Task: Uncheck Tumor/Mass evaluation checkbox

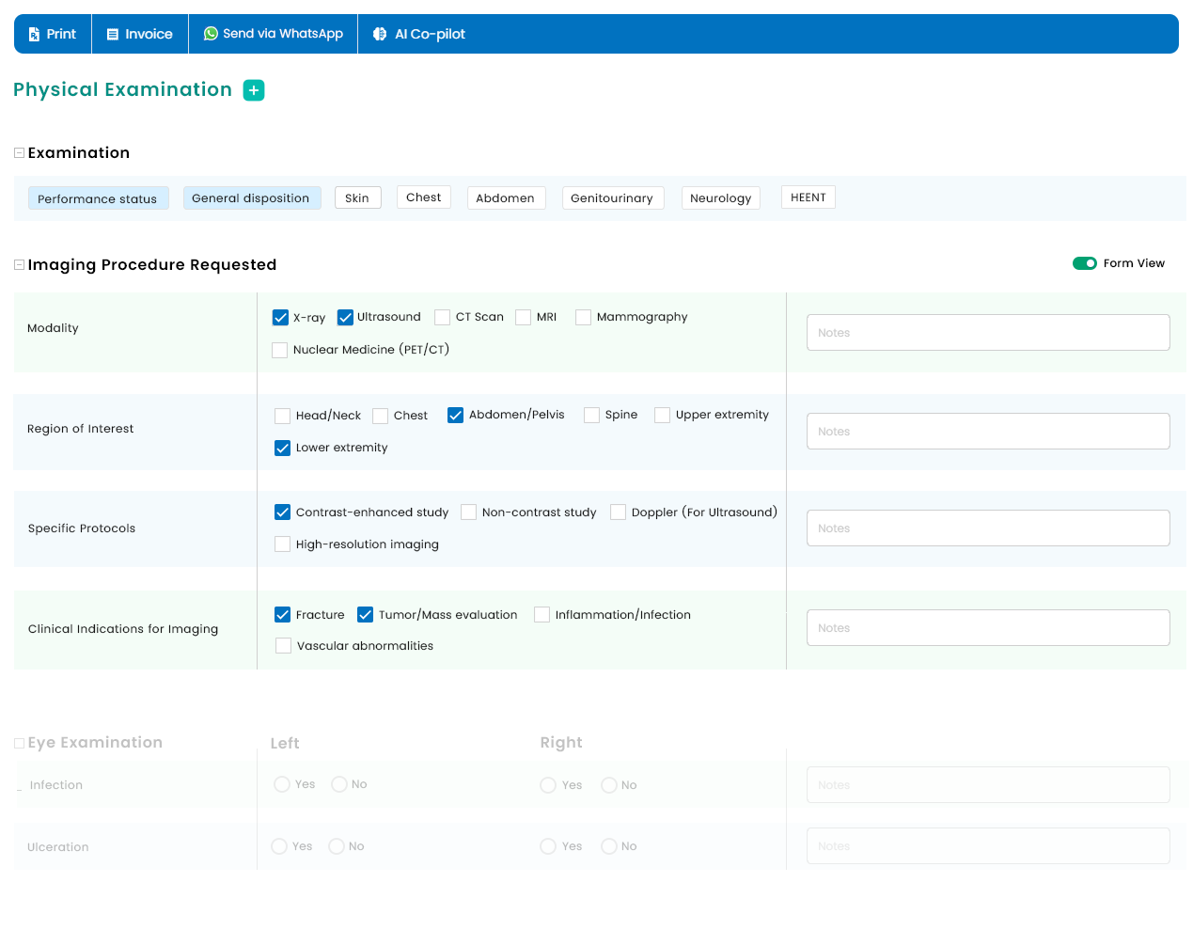Action: click(366, 615)
